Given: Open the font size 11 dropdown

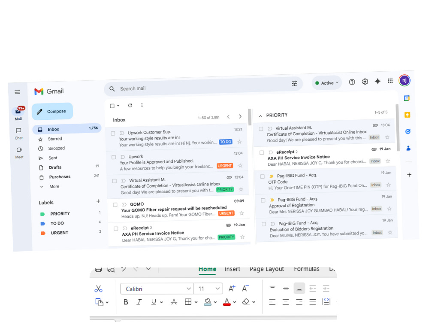Looking at the screenshot, I should pos(218,289).
